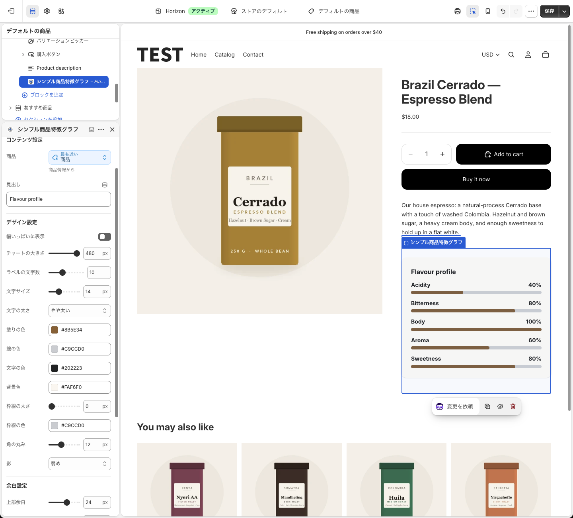
Task: Click Add to cart button
Action: click(x=503, y=154)
